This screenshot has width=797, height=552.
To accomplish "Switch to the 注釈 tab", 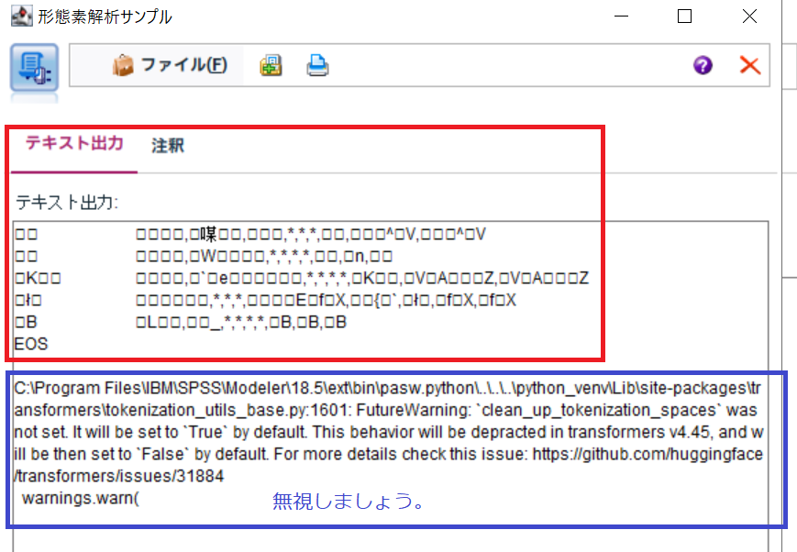I will pyautogui.click(x=168, y=146).
